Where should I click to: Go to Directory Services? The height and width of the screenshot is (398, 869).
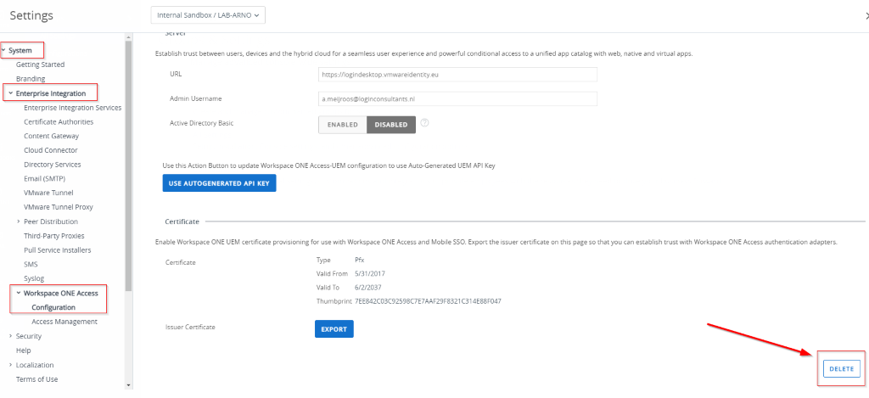tap(53, 165)
